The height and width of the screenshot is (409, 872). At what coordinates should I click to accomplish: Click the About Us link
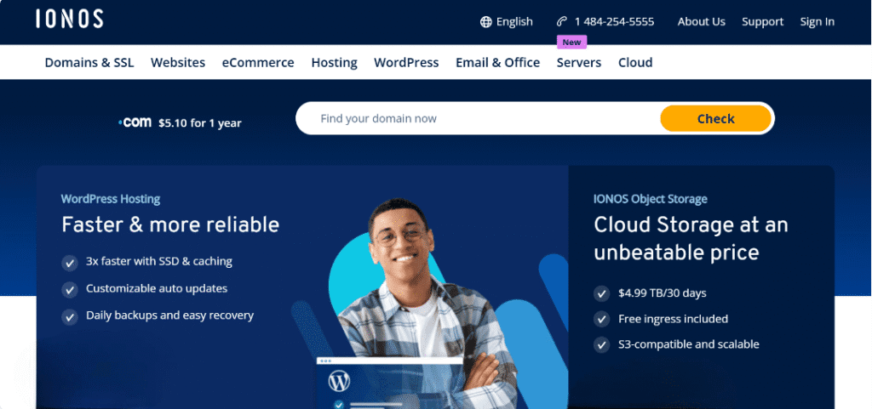pos(702,21)
